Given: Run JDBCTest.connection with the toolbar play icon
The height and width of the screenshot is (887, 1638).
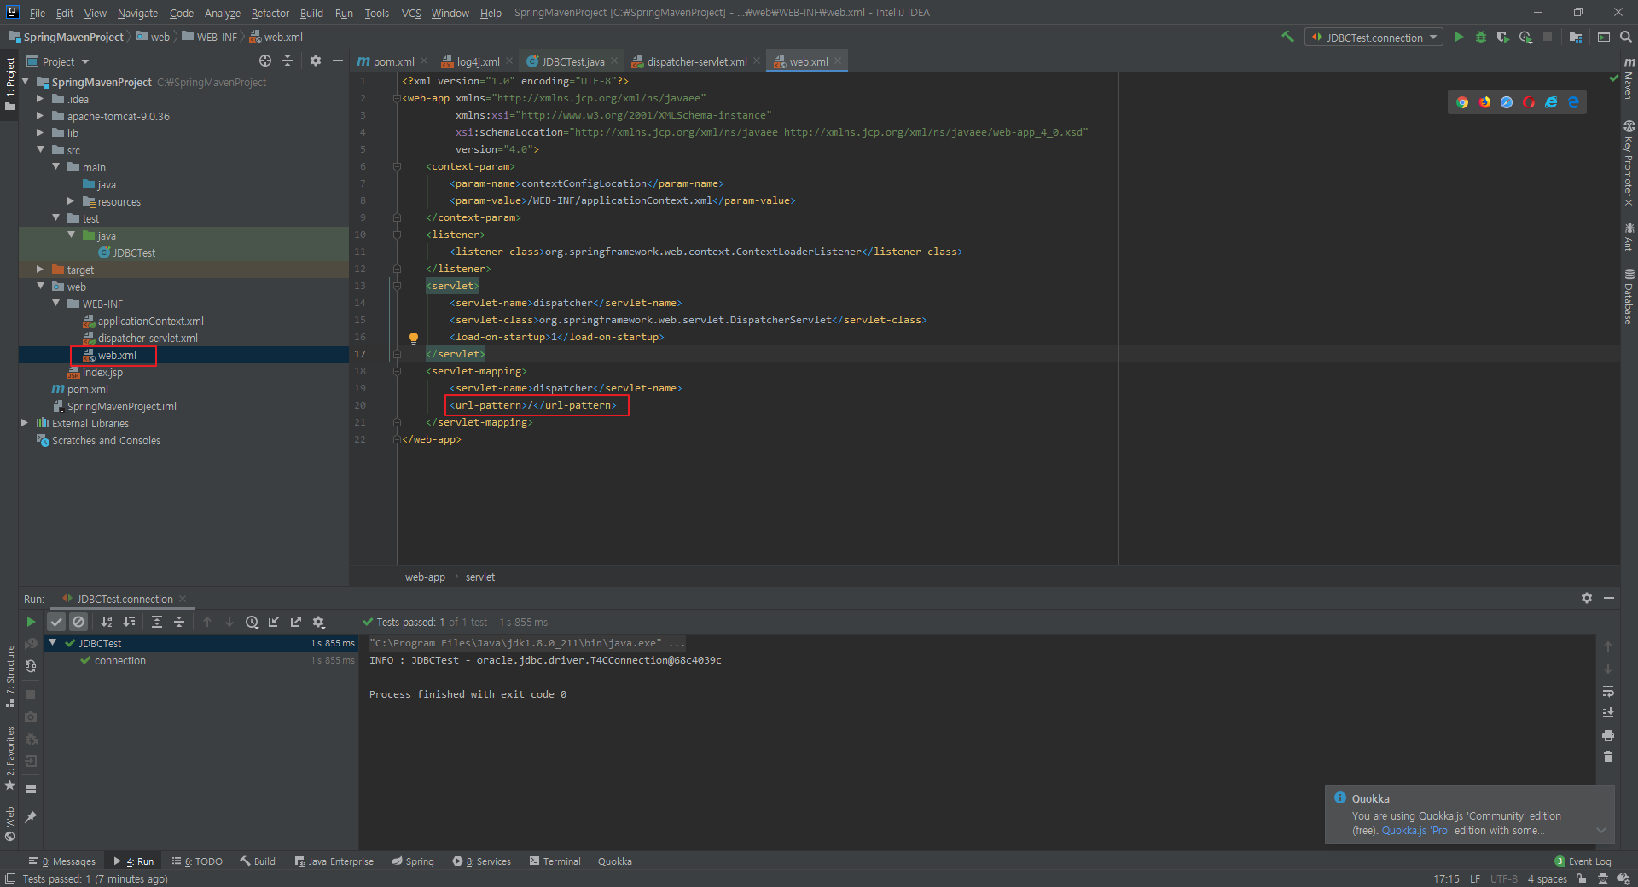Looking at the screenshot, I should (1459, 37).
